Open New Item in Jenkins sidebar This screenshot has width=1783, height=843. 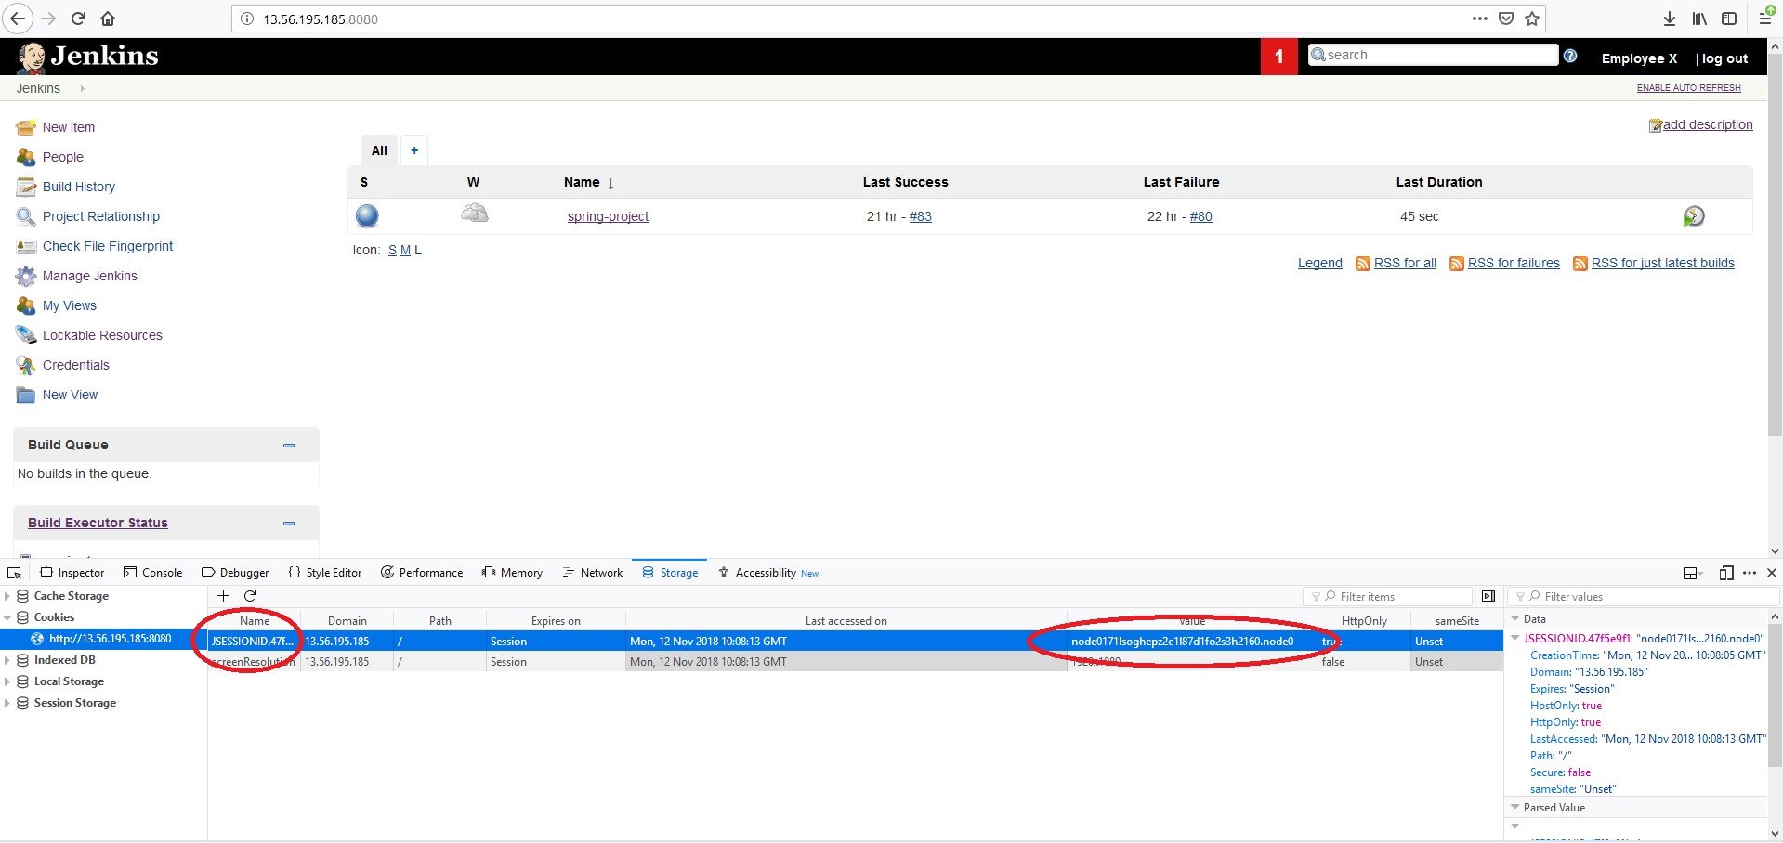pos(69,127)
